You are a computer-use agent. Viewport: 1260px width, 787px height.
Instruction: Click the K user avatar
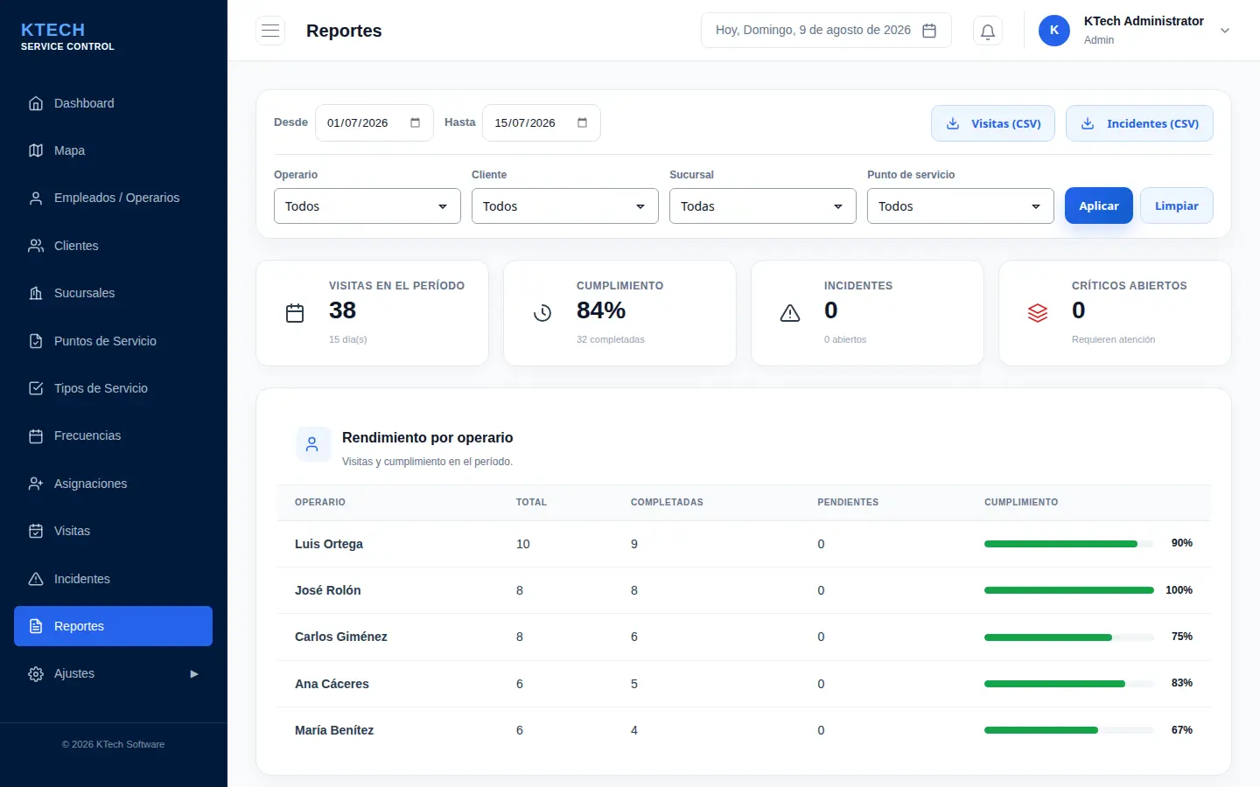1054,31
